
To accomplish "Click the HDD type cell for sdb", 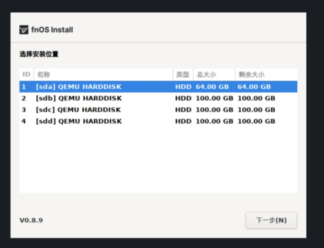I will point(183,98).
